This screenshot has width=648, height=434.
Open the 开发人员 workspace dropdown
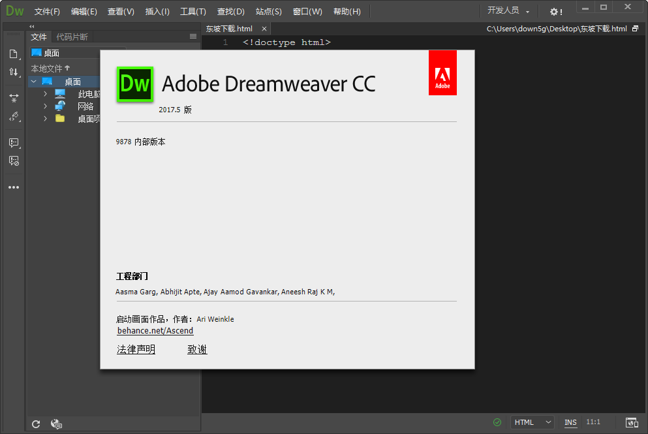[x=508, y=10]
